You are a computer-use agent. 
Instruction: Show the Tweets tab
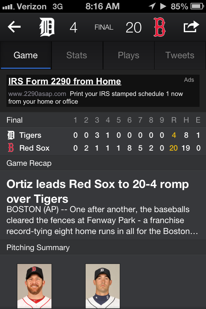[x=180, y=55]
